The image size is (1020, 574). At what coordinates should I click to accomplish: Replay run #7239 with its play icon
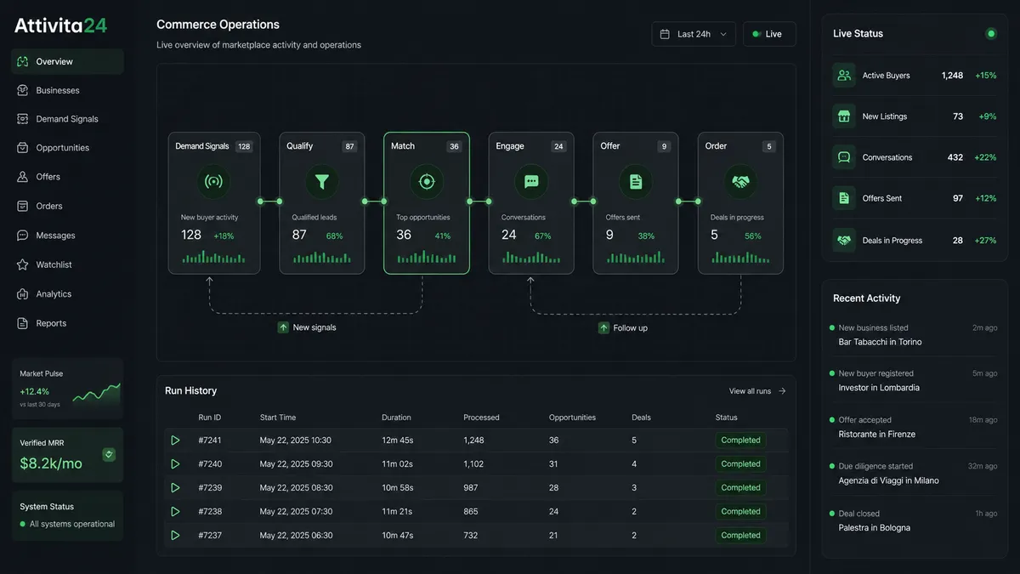tap(175, 488)
